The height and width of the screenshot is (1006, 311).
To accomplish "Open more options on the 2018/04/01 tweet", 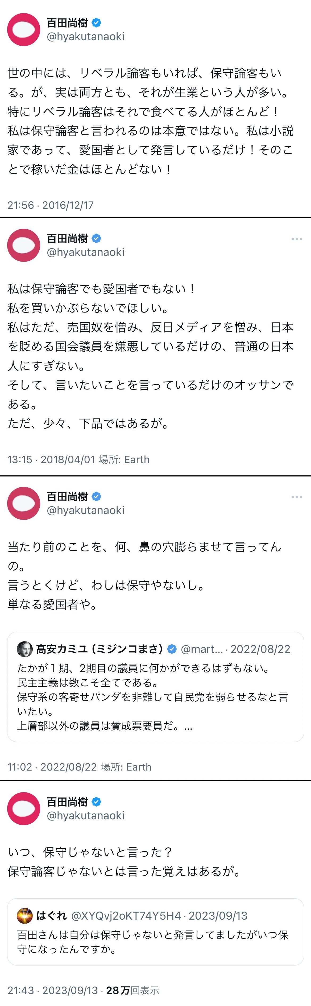I will pyautogui.click(x=297, y=239).
